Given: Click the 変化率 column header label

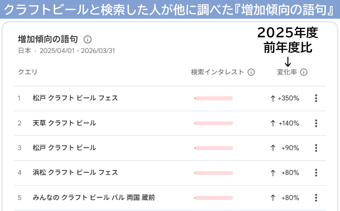Looking at the screenshot, I should point(287,72).
